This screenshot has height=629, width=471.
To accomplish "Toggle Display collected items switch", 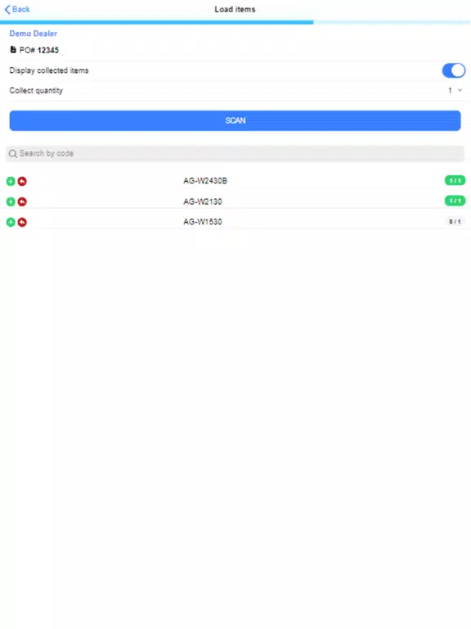I will (x=453, y=70).
